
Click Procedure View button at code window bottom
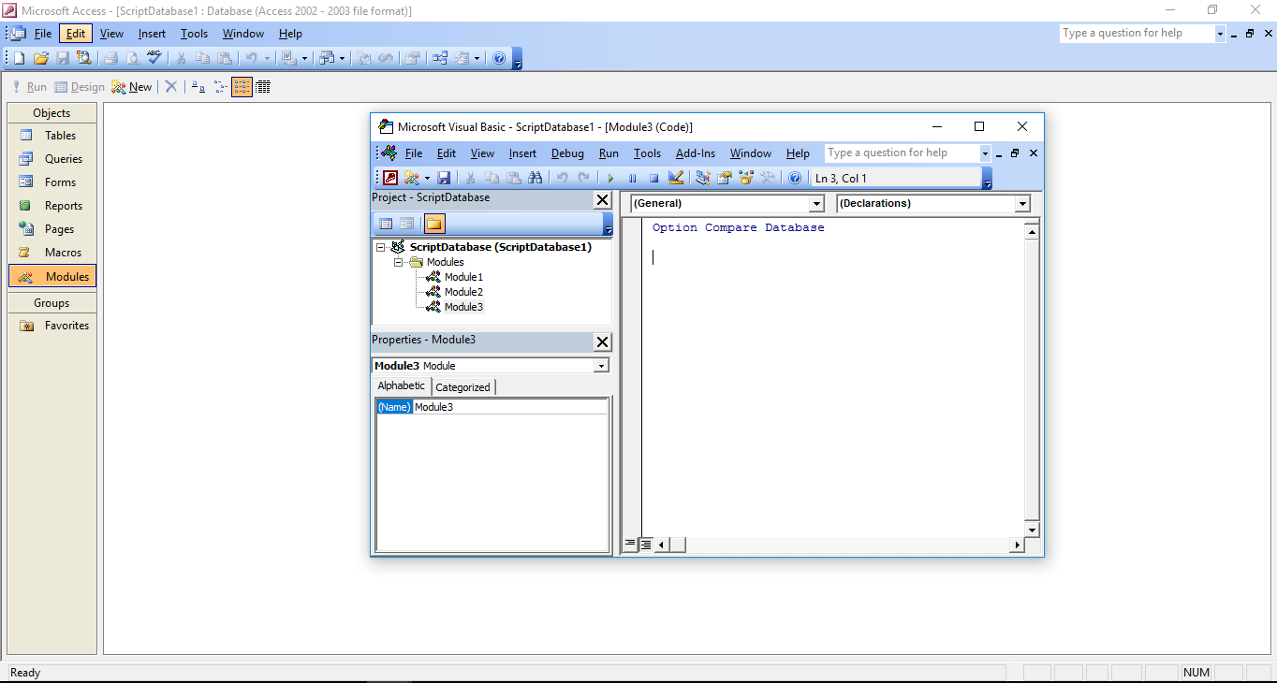pyautogui.click(x=630, y=544)
